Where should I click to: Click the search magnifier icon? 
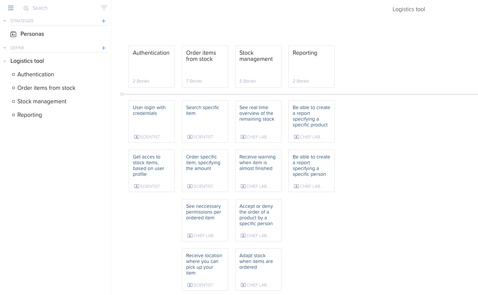(26, 8)
